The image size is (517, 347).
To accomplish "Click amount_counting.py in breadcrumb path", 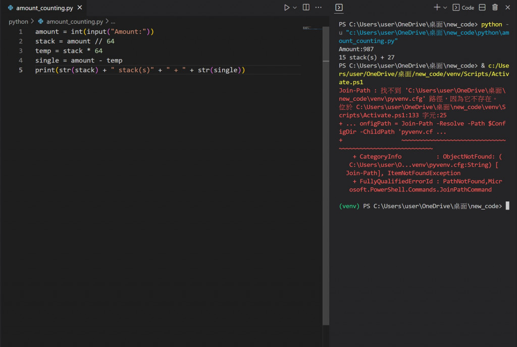I will point(75,21).
